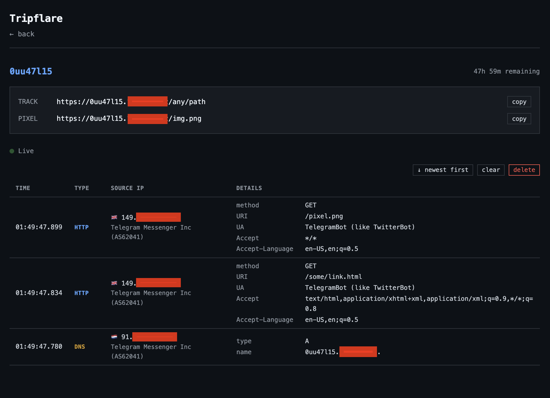Click the SOURCE IP column header
The width and height of the screenshot is (550, 398).
[127, 188]
